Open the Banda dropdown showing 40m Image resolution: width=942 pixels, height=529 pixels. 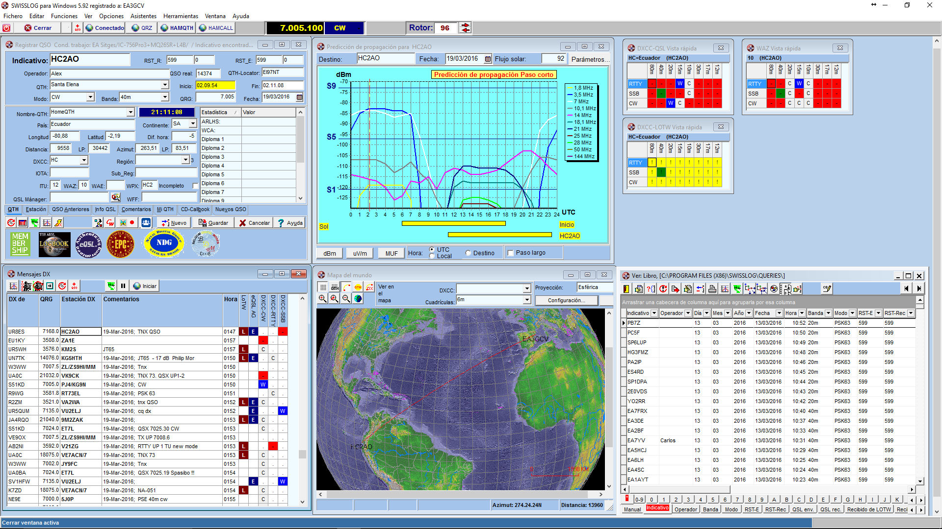pos(165,97)
